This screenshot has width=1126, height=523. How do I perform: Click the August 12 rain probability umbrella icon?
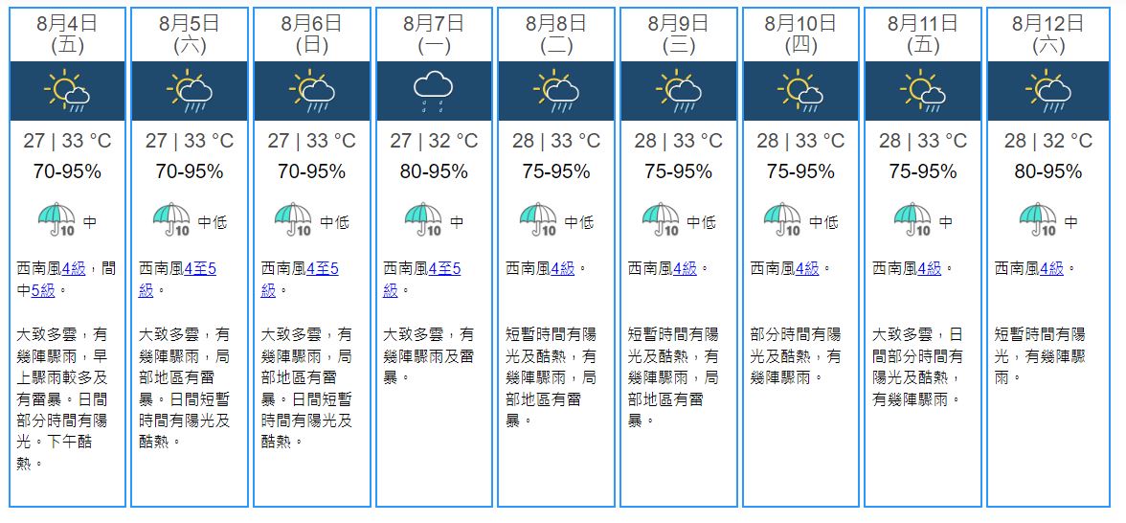click(1036, 220)
